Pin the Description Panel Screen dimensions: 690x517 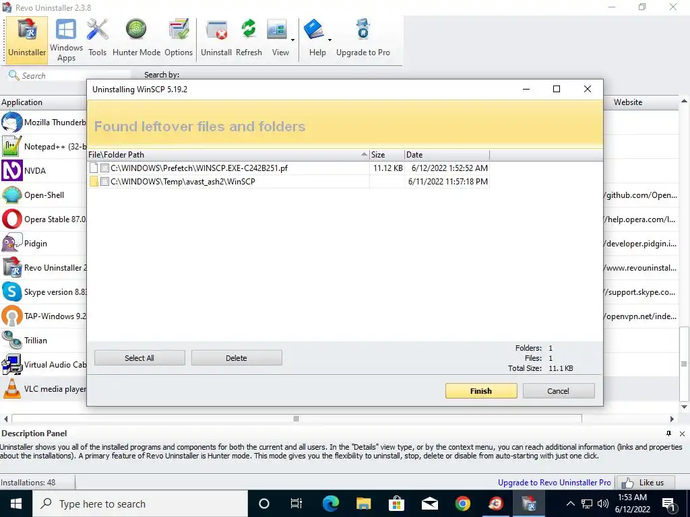[x=668, y=434]
